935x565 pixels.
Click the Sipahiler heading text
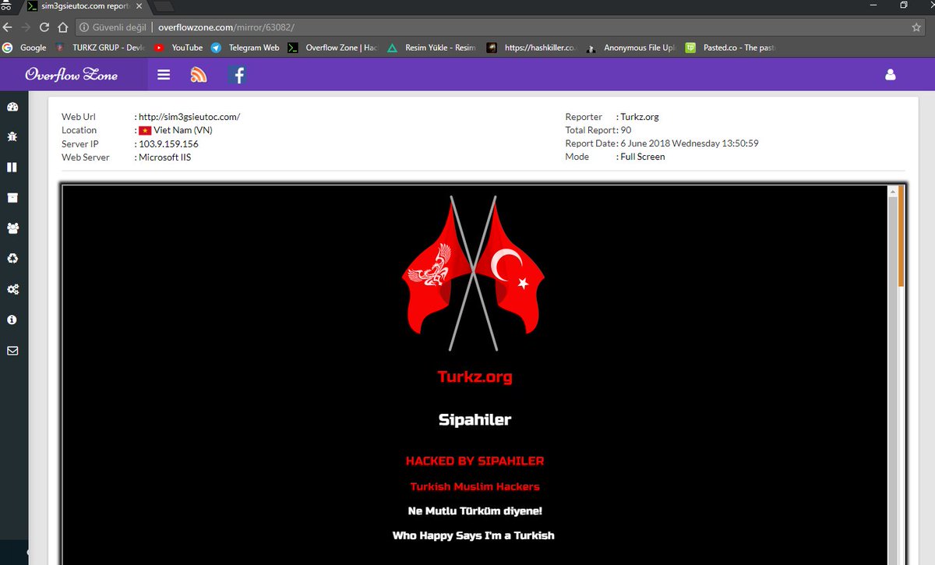pos(475,420)
